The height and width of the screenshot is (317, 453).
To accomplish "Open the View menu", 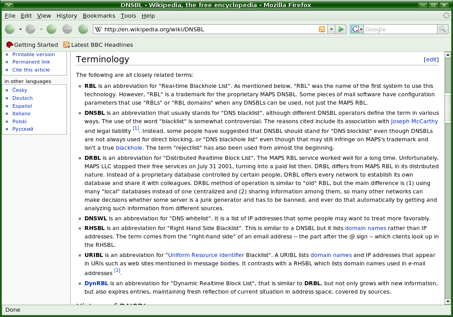I will click(x=44, y=16).
